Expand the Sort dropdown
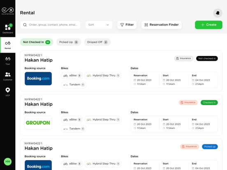Viewport: 227px width, 170px height. [x=99, y=25]
